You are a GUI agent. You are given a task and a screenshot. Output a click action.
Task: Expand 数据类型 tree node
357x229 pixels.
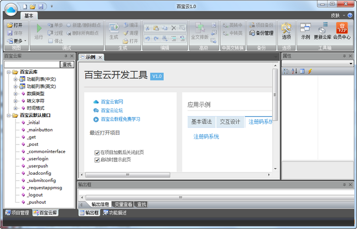click(15, 94)
